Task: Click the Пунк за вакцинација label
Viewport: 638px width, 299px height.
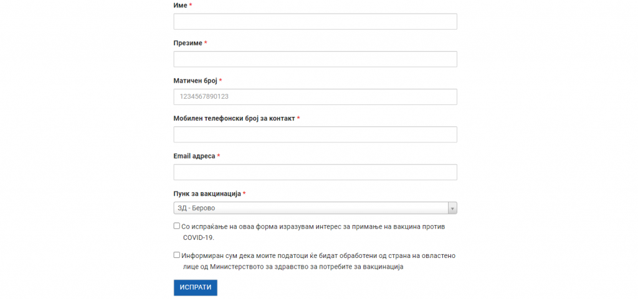Action: 207,194
